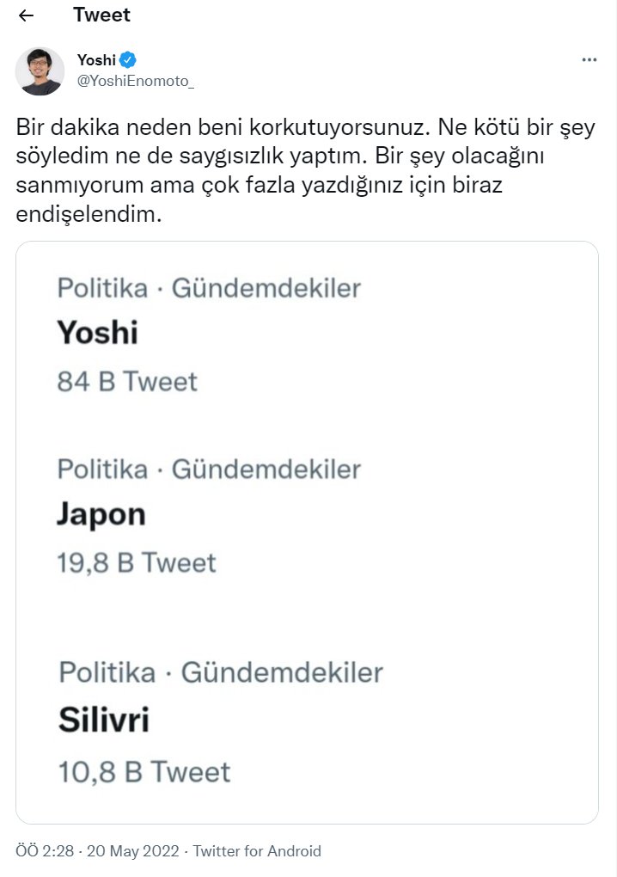
Task: Click the 20 May 2022 date
Action: point(131,851)
